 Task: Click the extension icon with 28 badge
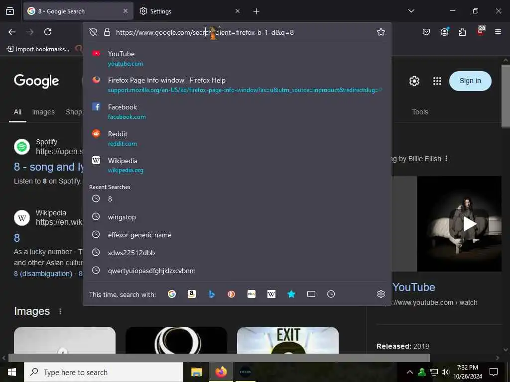481,31
